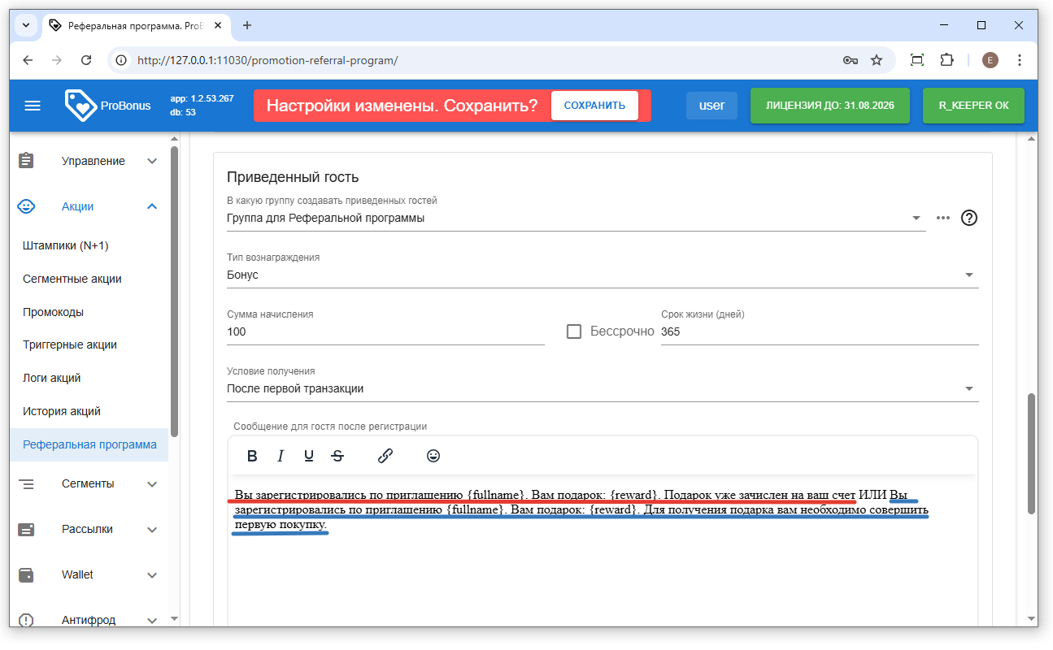1053x650 pixels.
Task: Open Триггерные акции in the sidebar
Action: [70, 344]
